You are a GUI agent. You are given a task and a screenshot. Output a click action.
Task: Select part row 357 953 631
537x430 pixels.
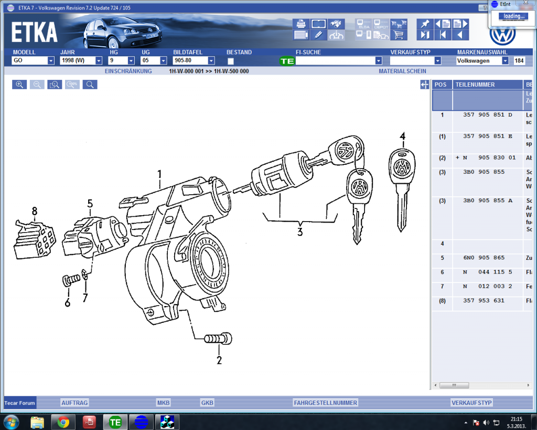(x=482, y=304)
